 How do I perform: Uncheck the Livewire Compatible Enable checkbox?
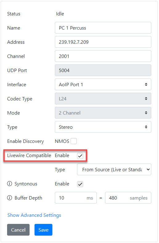(80, 156)
